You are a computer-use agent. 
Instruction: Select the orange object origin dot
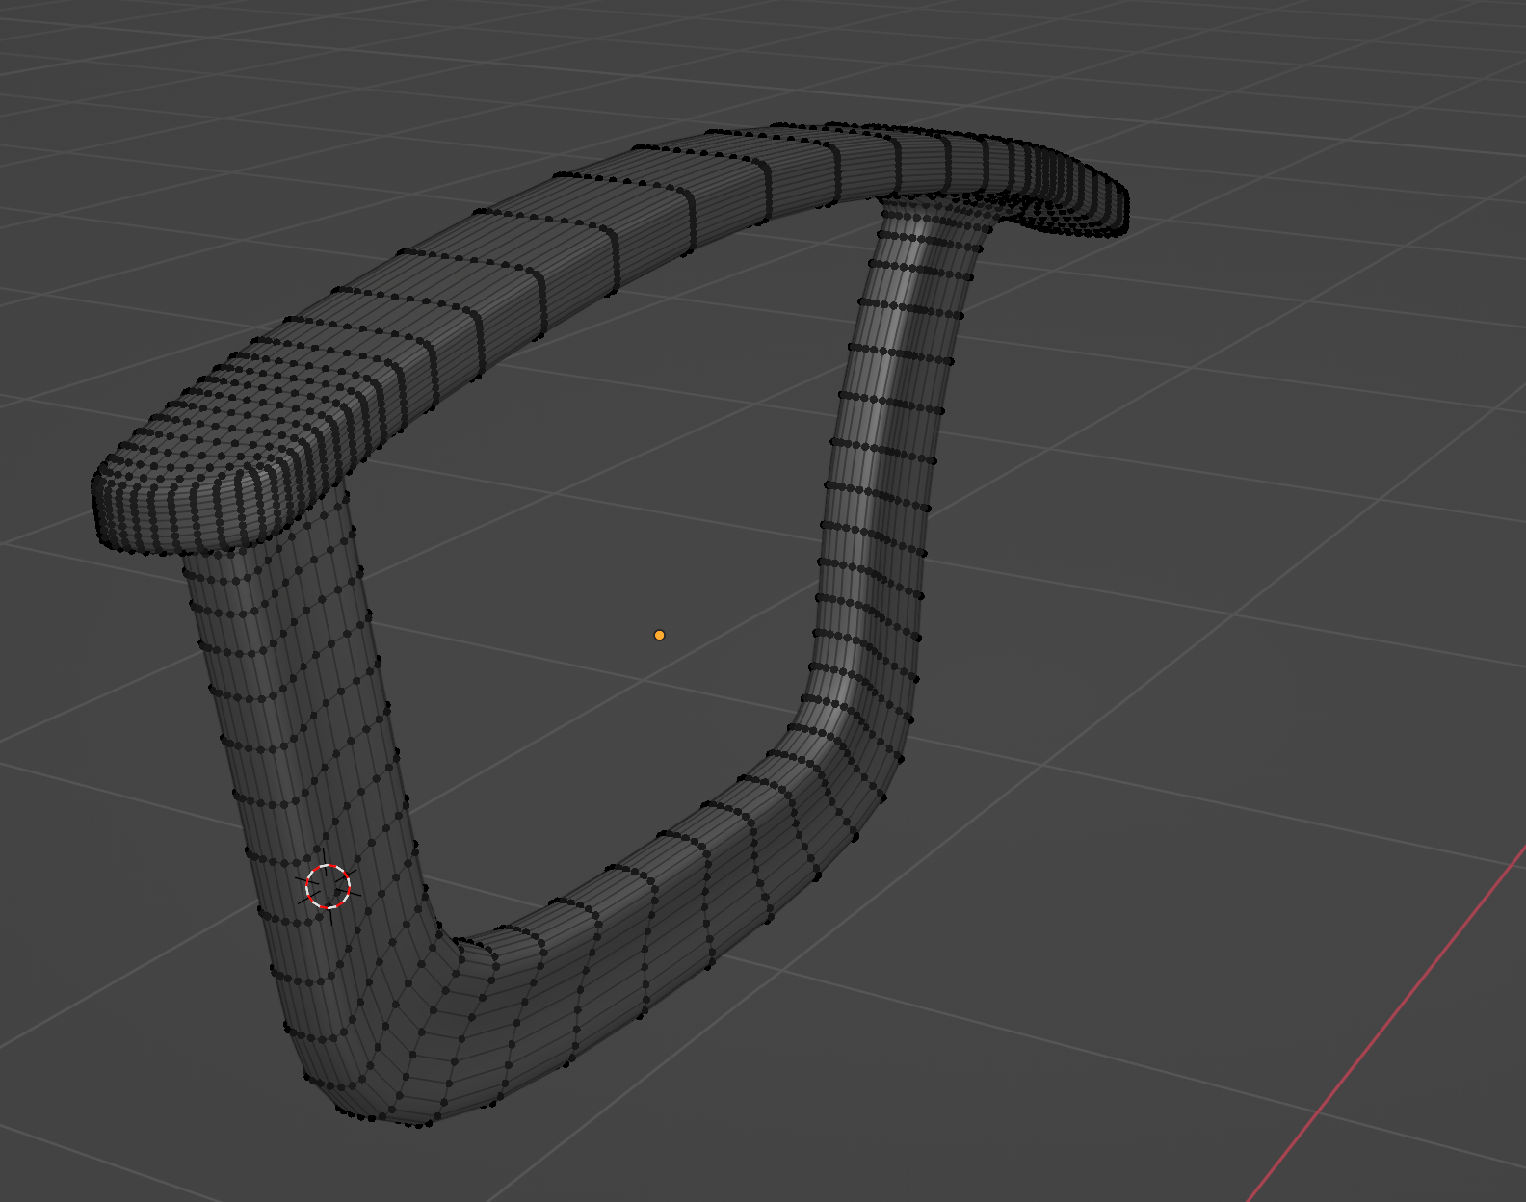[x=659, y=635]
